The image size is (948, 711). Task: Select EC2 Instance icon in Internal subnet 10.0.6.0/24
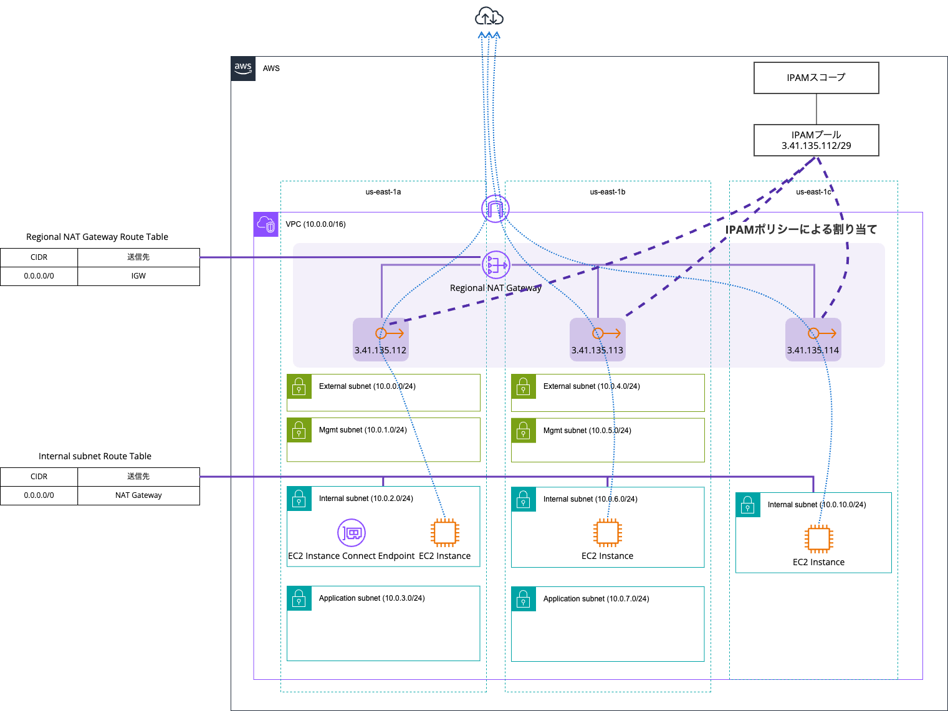pyautogui.click(x=607, y=533)
